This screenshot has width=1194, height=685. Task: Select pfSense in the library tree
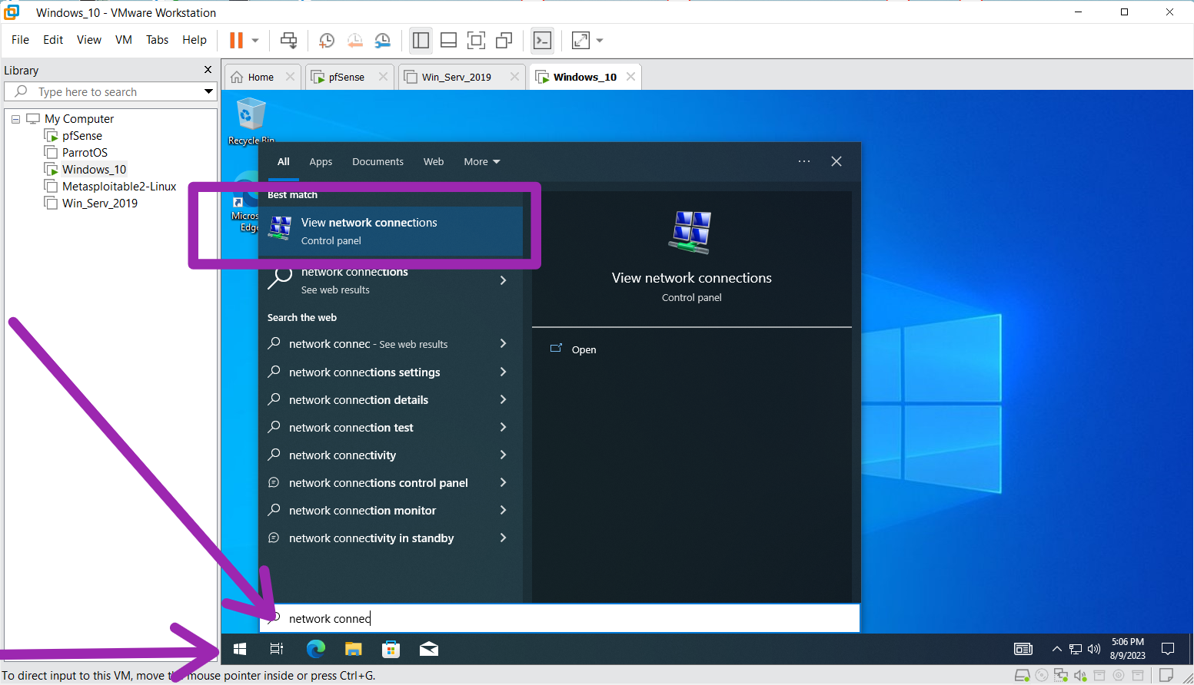(82, 136)
